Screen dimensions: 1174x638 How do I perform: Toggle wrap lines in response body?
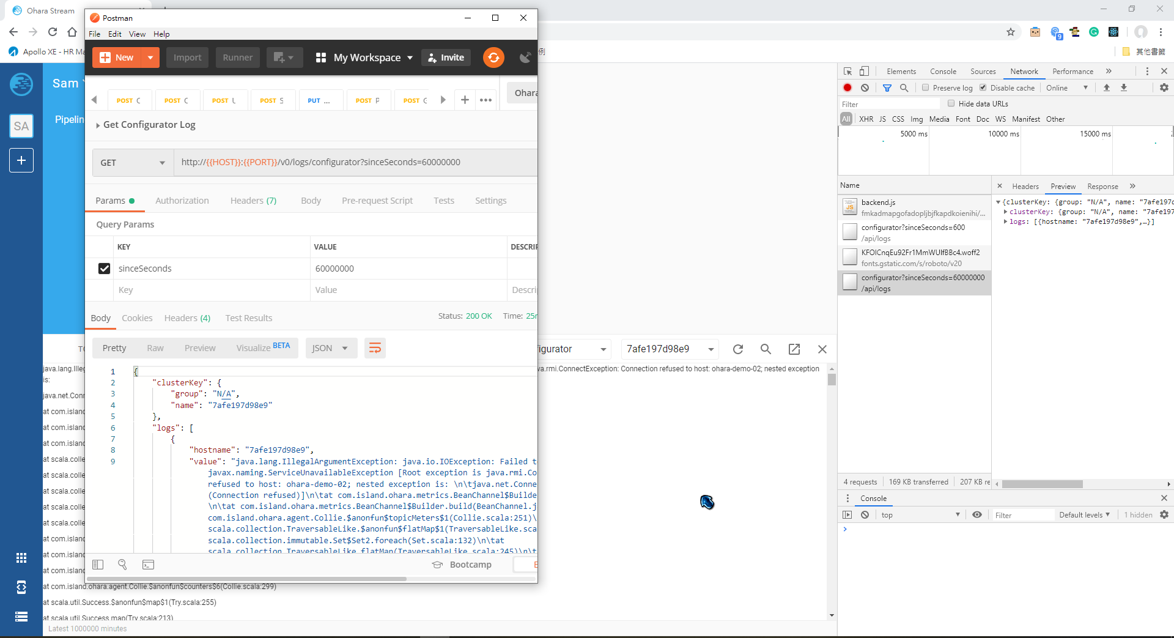point(375,348)
